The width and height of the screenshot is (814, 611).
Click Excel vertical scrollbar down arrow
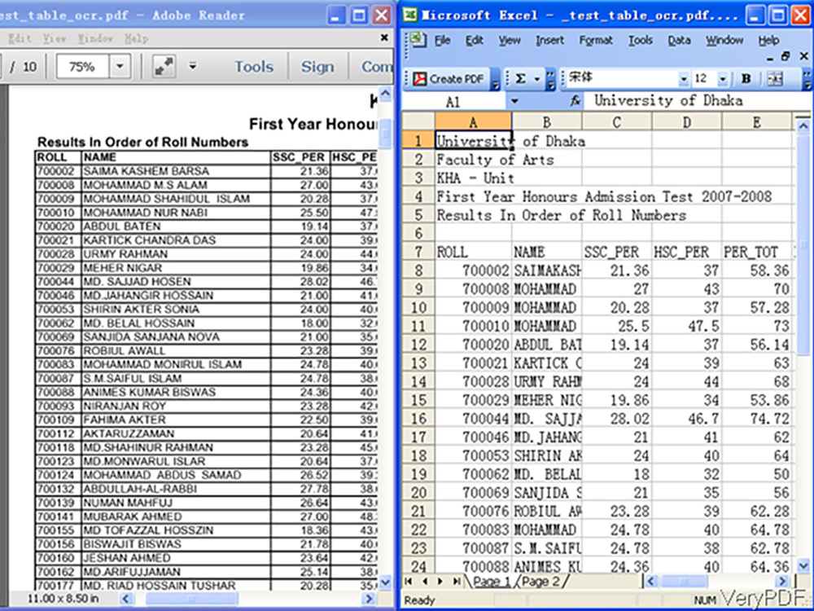(x=803, y=565)
